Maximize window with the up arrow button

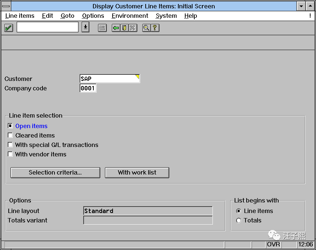tap(310, 6)
